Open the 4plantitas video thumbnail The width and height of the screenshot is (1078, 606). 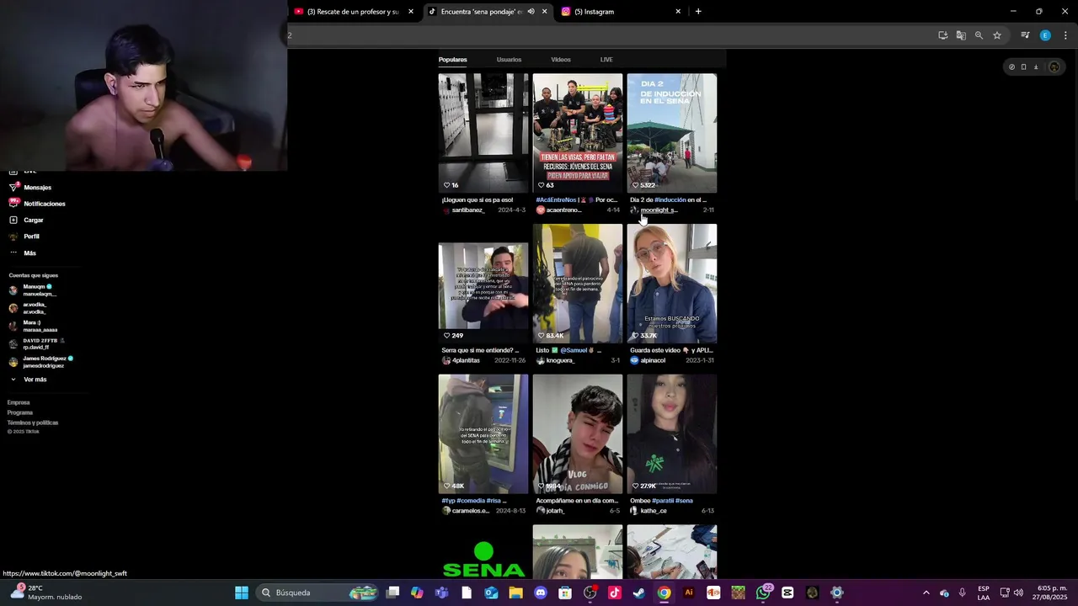tap(483, 284)
